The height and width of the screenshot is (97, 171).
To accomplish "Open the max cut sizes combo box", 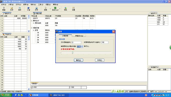I will coord(82,46).
